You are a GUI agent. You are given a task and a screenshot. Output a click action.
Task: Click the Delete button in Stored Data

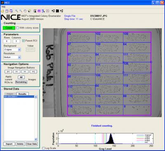click(20, 144)
